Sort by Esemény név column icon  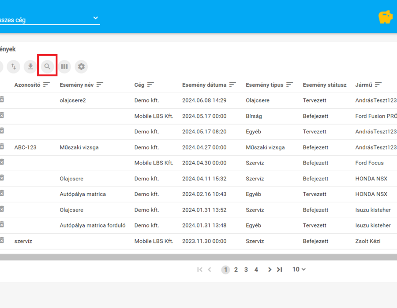(x=100, y=84)
